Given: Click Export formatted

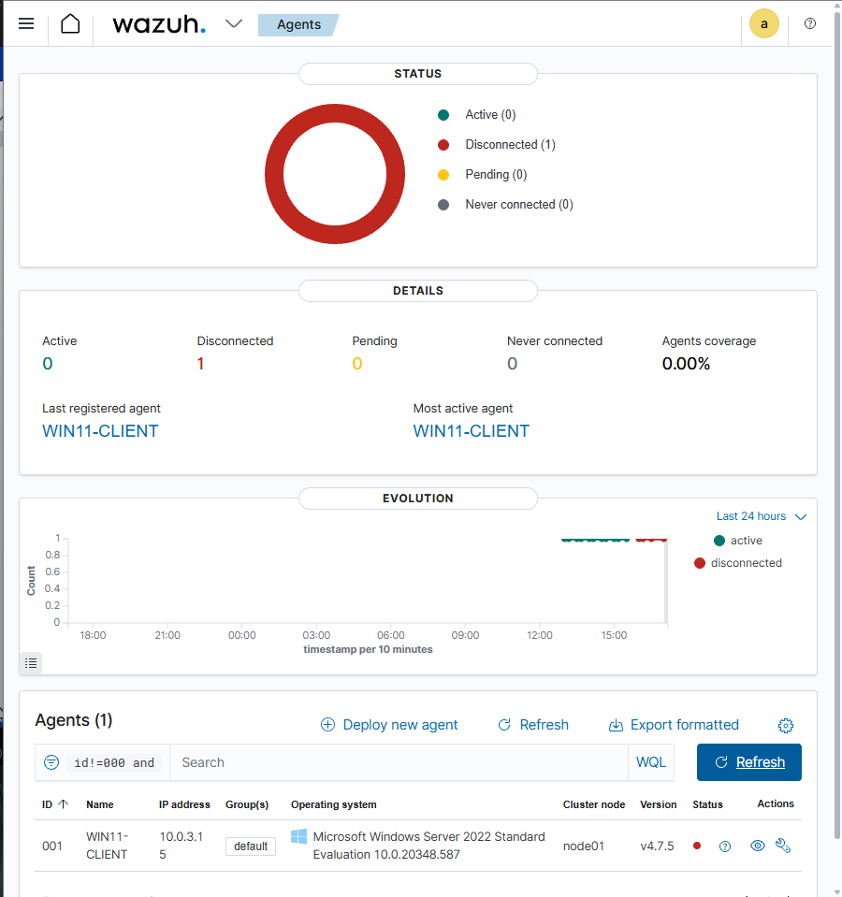Looking at the screenshot, I should (674, 725).
